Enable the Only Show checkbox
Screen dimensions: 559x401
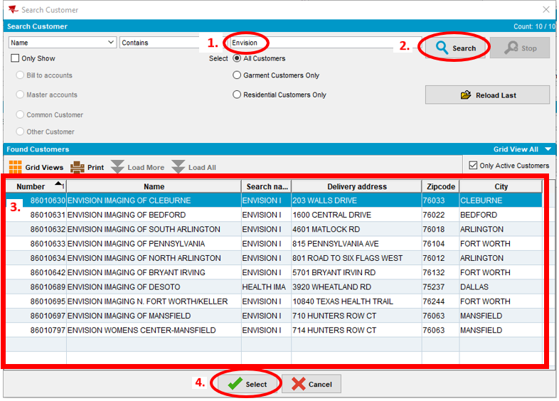(15, 58)
